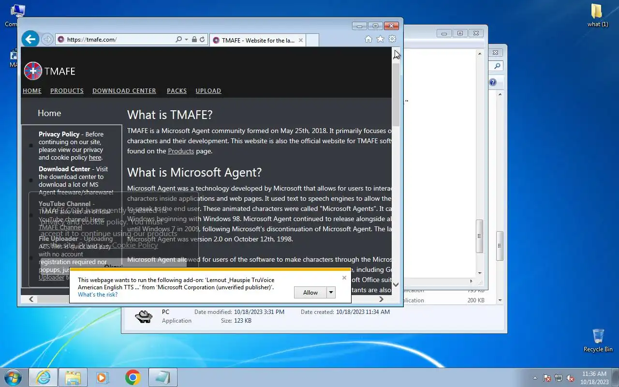Click the Internet Explorer taskbar icon
This screenshot has height=387, width=619.
tap(43, 377)
